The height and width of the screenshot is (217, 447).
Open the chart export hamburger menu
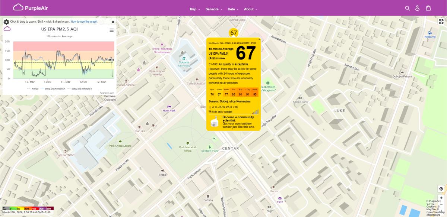tap(111, 30)
